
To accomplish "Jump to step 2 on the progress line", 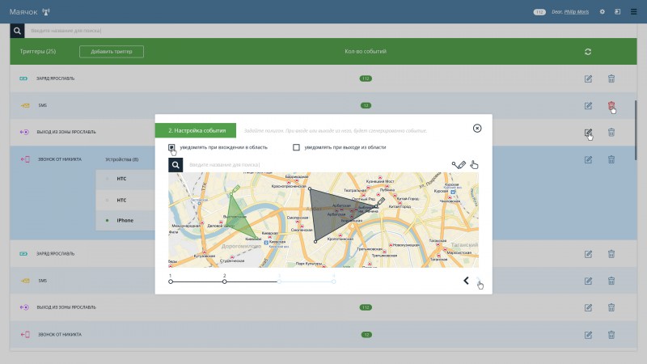I will click(x=225, y=281).
